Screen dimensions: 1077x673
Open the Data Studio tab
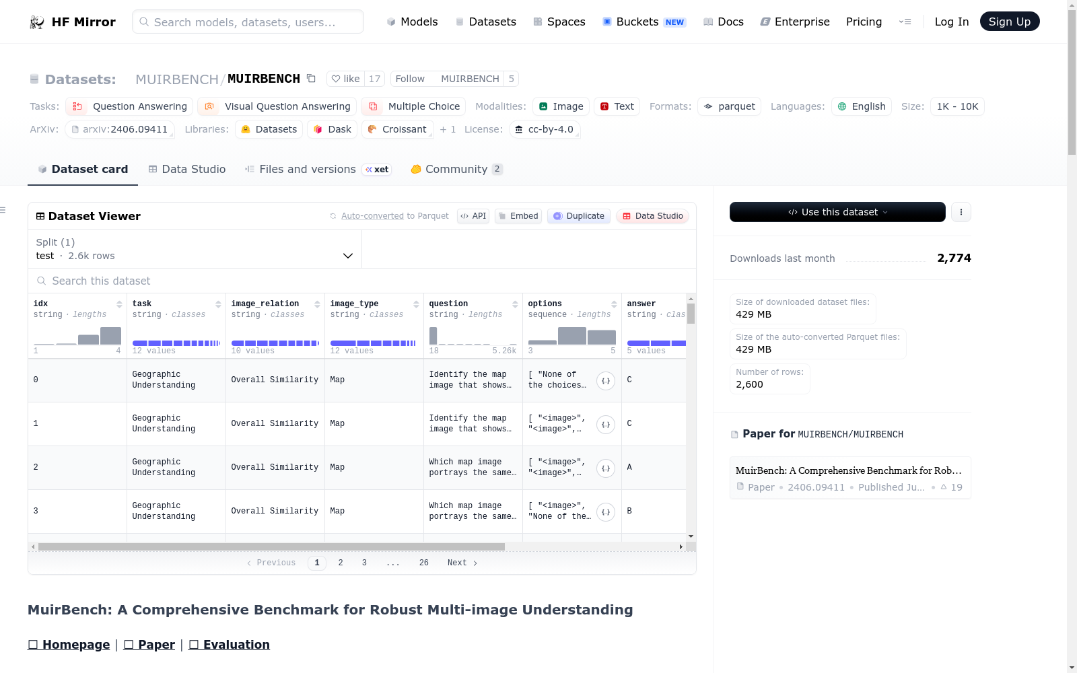(x=186, y=170)
